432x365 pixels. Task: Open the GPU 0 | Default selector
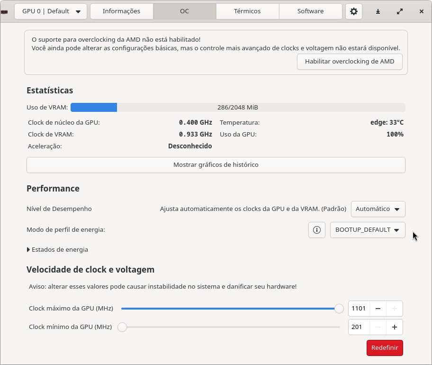click(51, 11)
